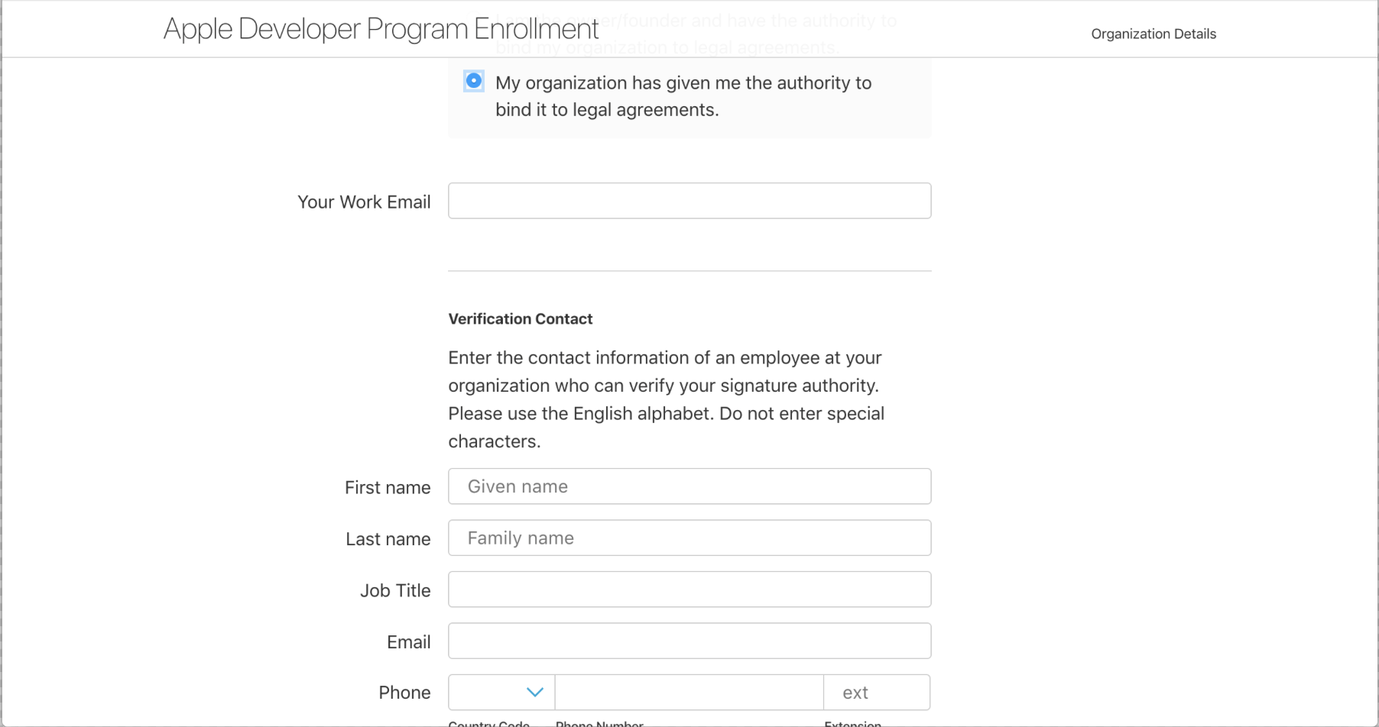Click the Last name field label
Screen dimensions: 1379x727
tap(388, 538)
